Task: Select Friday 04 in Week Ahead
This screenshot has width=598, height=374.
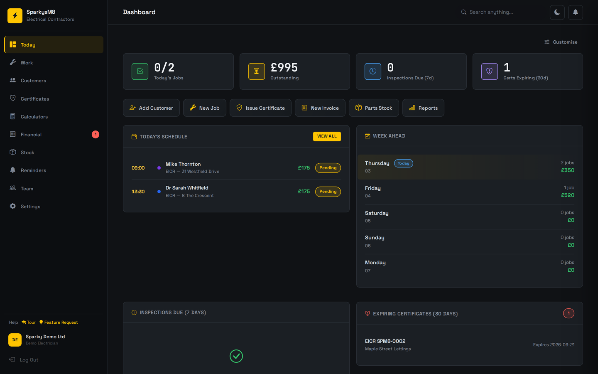Action: click(x=470, y=192)
